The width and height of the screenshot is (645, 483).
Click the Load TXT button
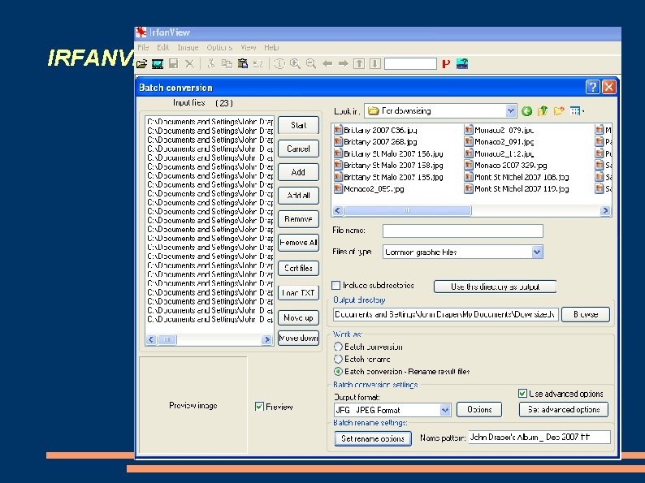click(299, 293)
